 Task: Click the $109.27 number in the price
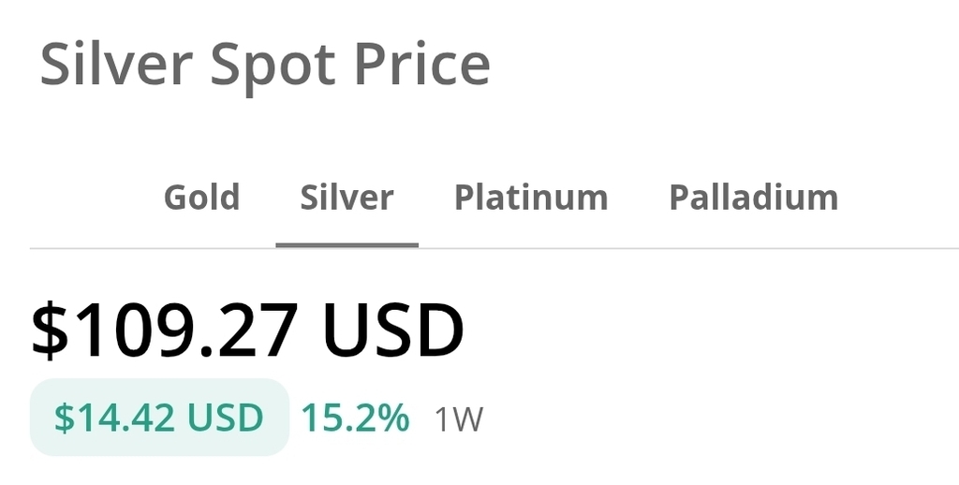[x=165, y=331]
